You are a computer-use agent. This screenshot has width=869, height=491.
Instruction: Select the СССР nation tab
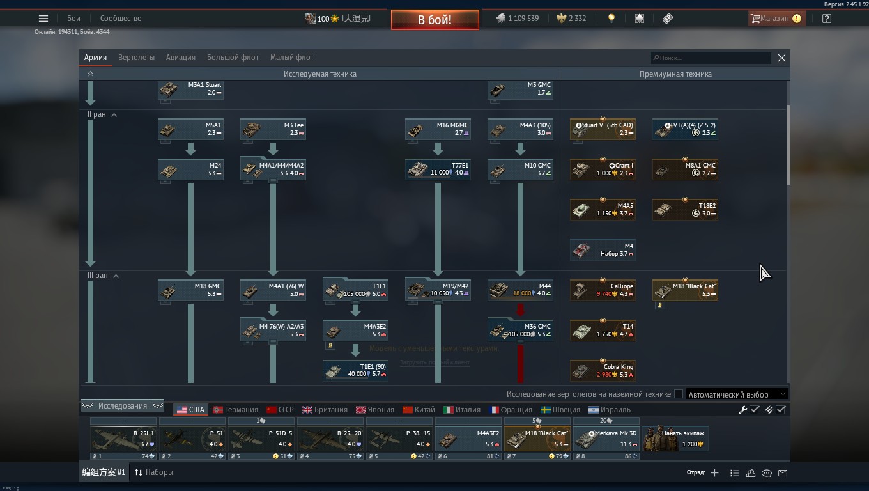coord(280,410)
